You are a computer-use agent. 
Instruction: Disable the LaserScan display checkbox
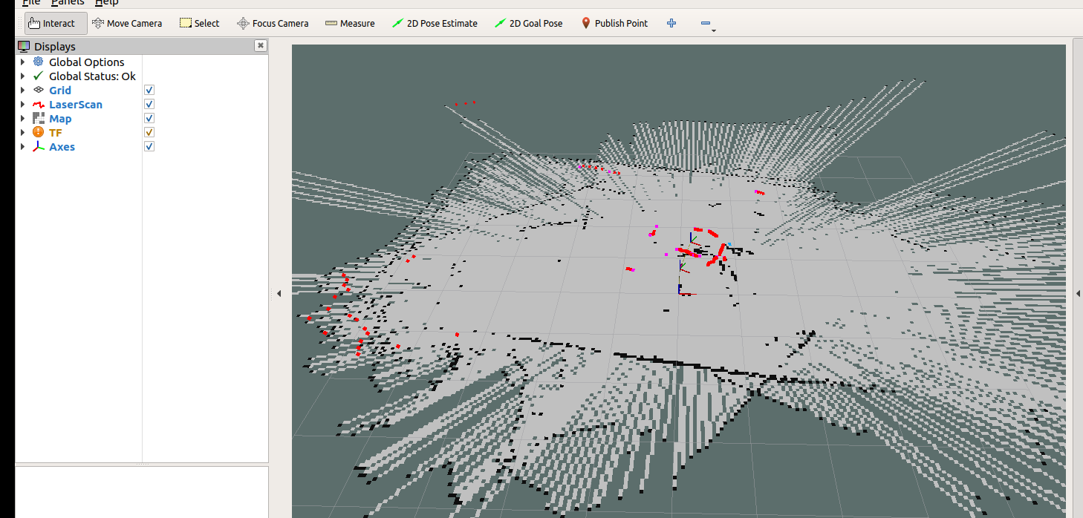pyautogui.click(x=149, y=105)
